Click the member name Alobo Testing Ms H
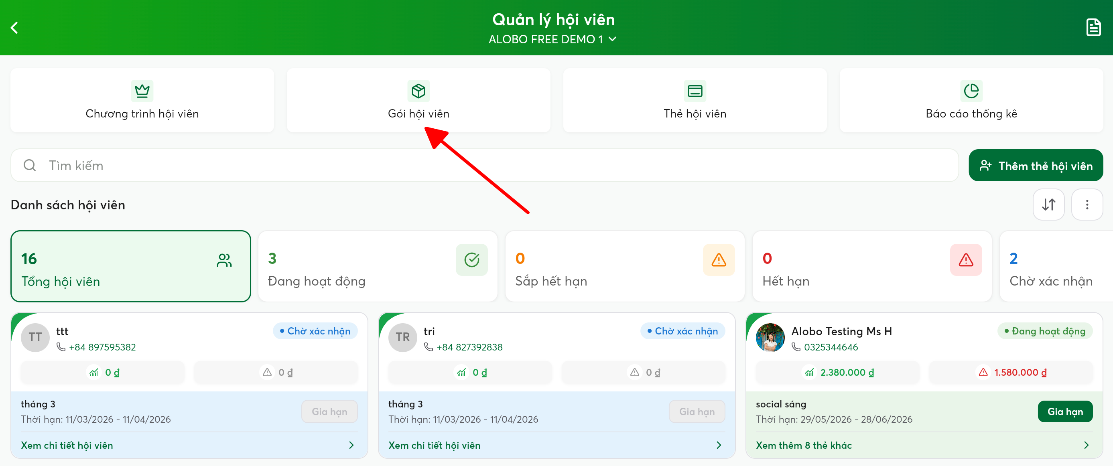The height and width of the screenshot is (466, 1113). (841, 331)
